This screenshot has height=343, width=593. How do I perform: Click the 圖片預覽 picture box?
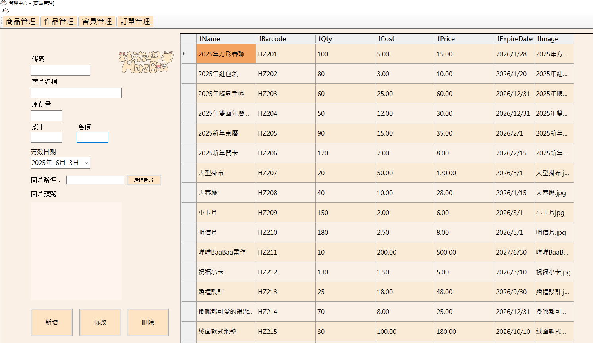click(76, 251)
